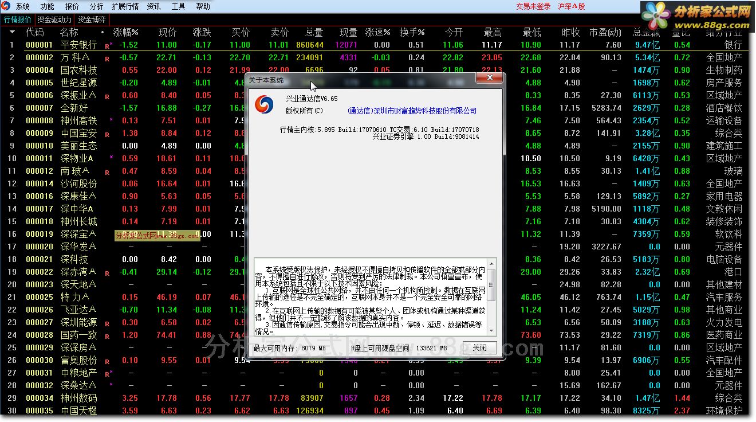Select the 飞亚达A stock name
Image resolution: width=756 pixels, height=422 pixels.
coord(78,310)
